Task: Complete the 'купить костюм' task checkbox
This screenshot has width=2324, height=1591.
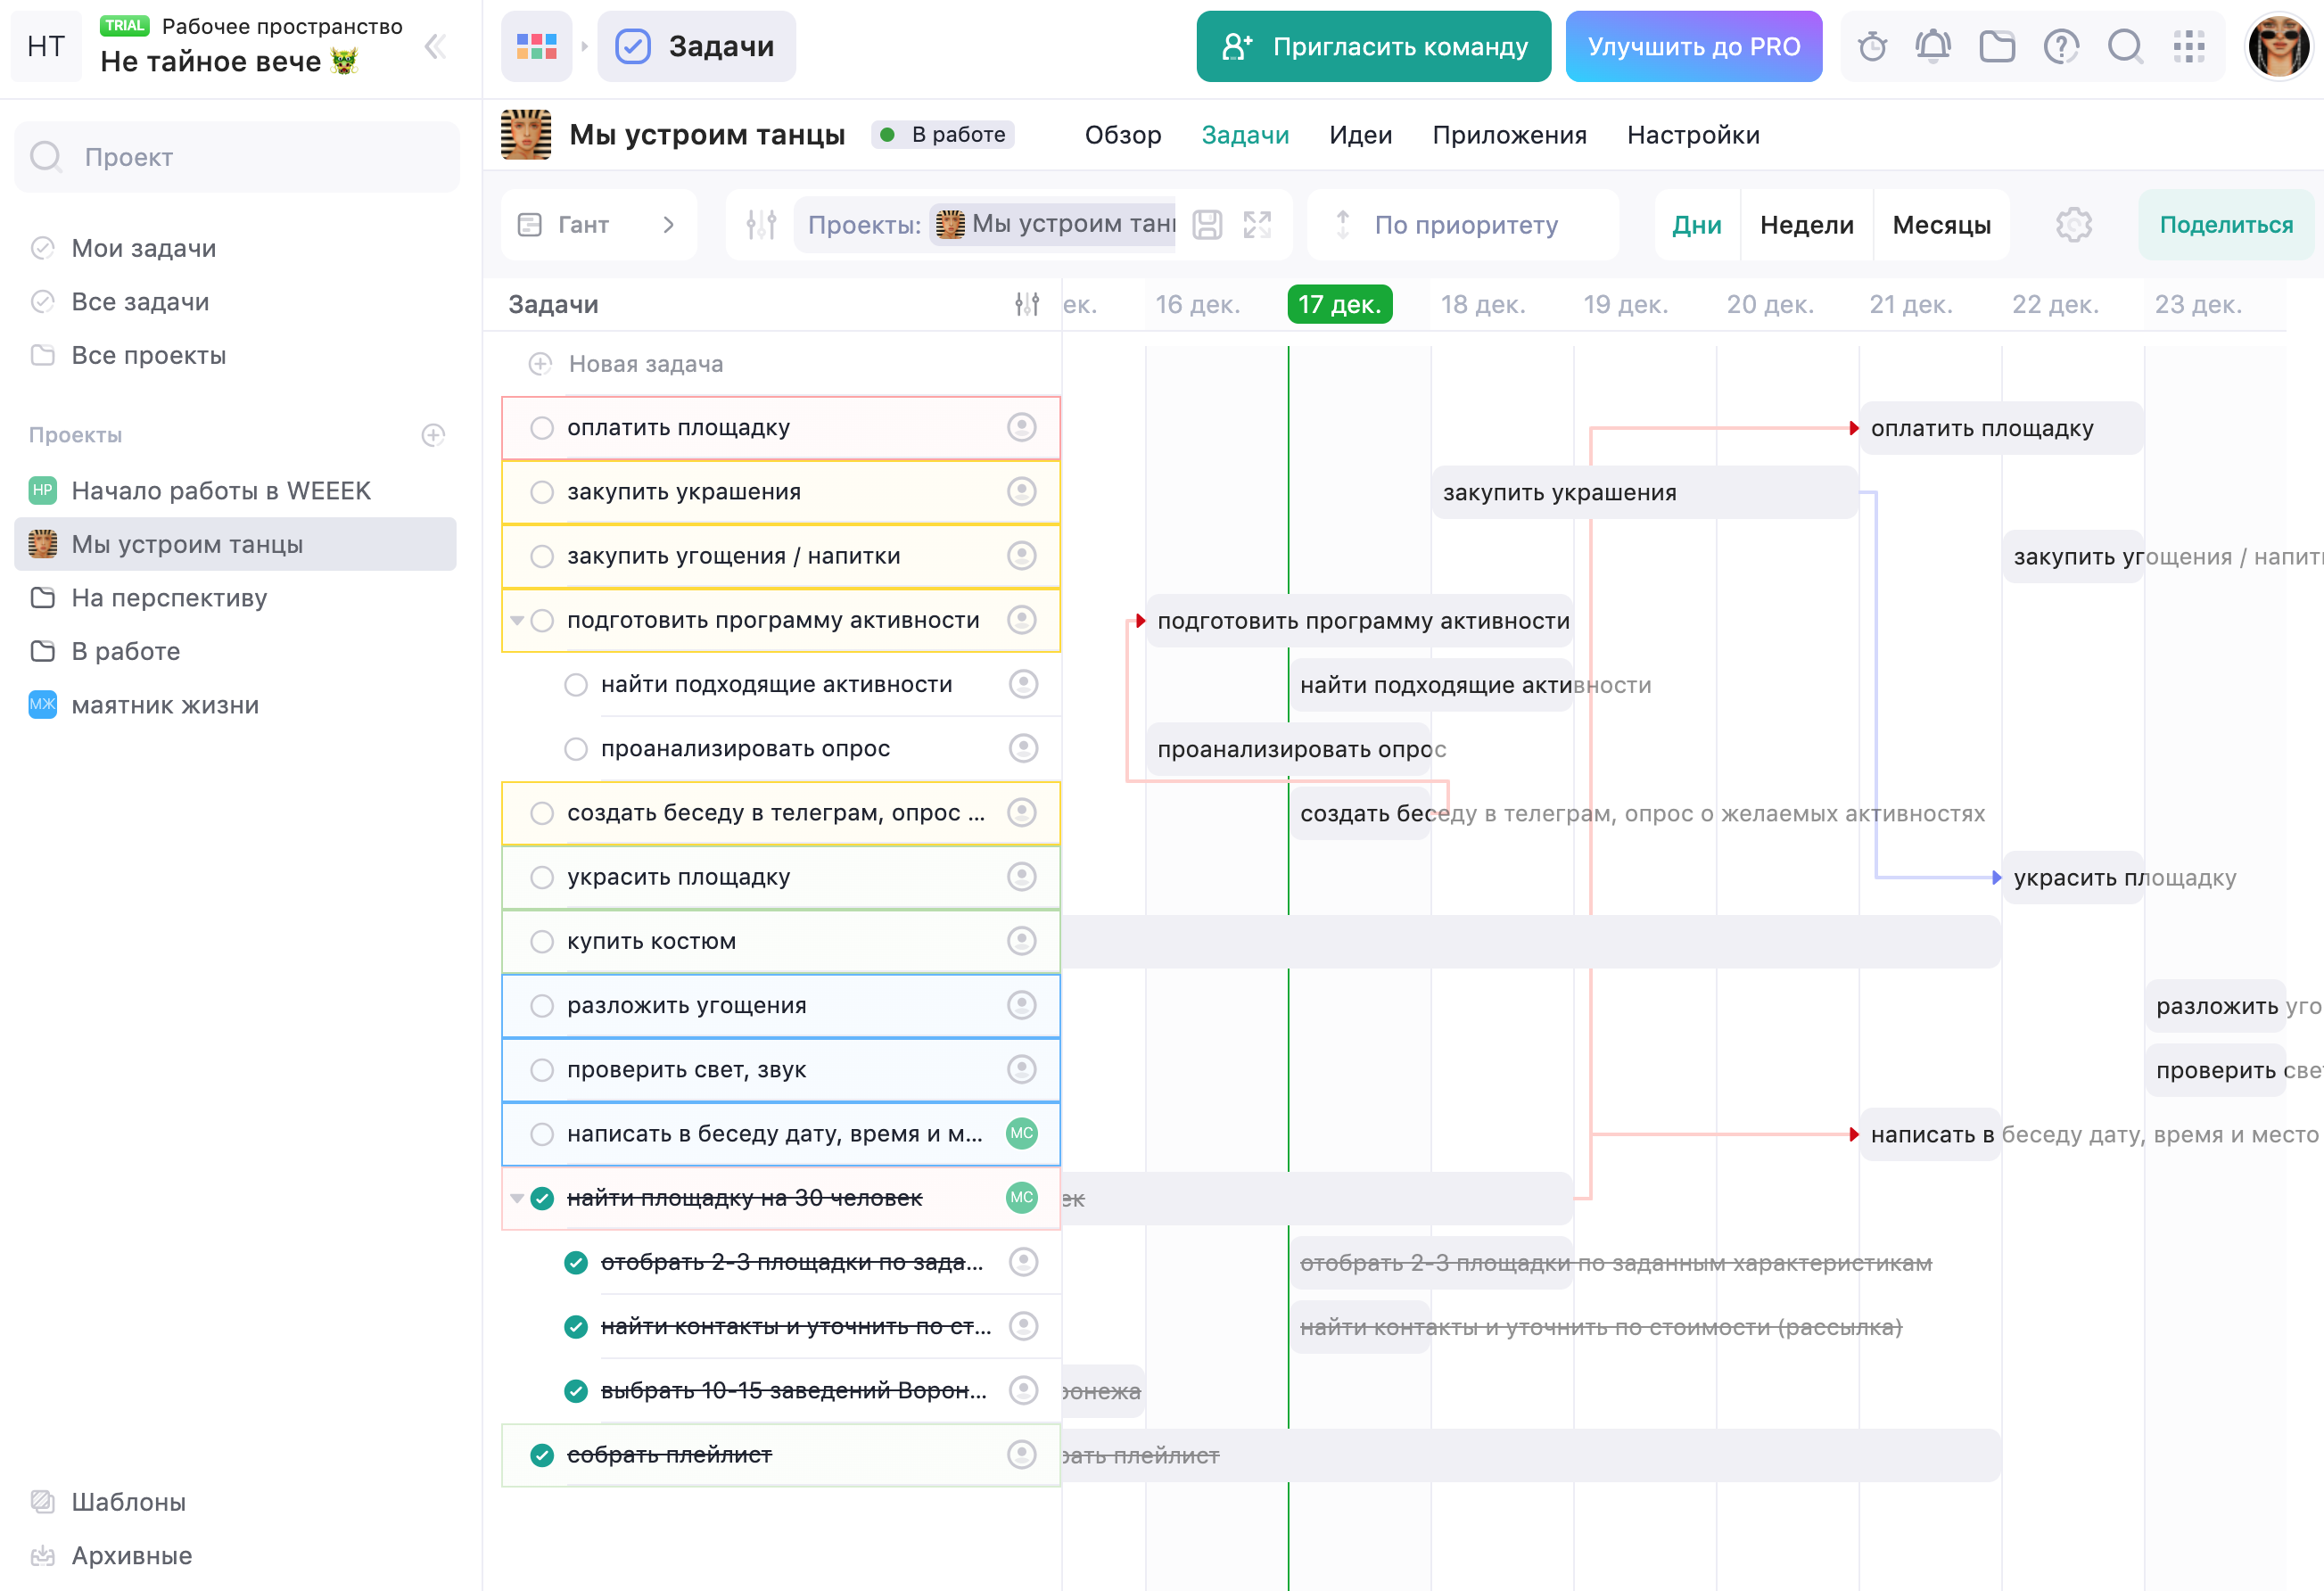Action: coord(542,942)
